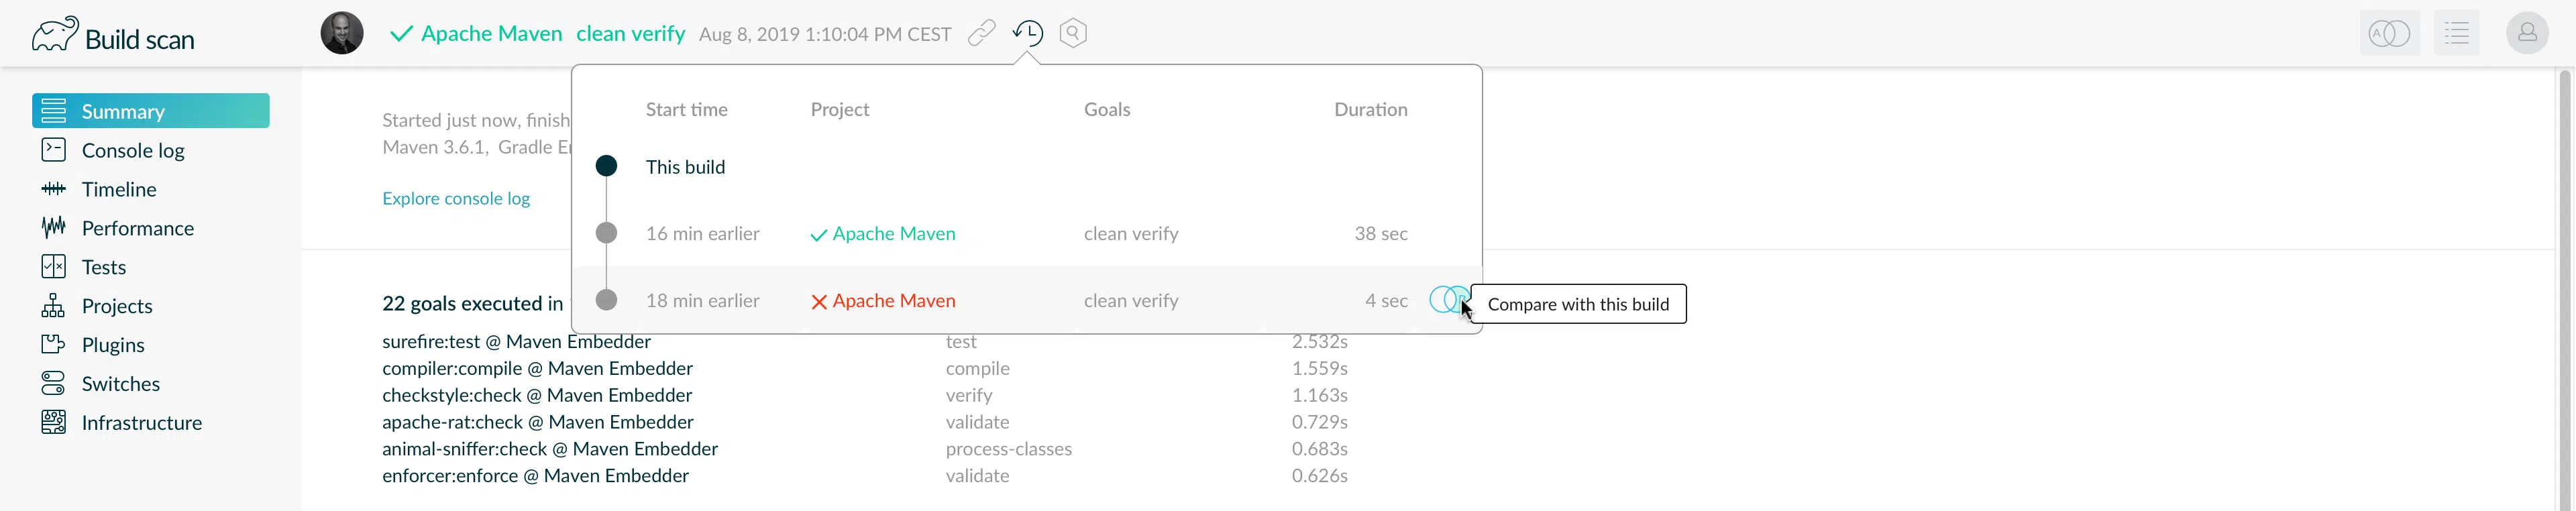Click the Tests sidebar icon
The width and height of the screenshot is (2576, 511).
(x=54, y=267)
